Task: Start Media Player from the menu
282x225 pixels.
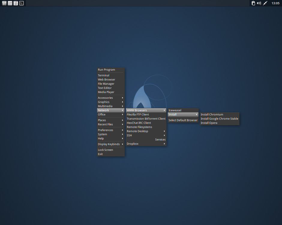Action: 111,92
